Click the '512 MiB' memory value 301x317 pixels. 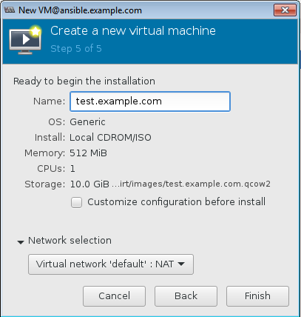pos(89,153)
